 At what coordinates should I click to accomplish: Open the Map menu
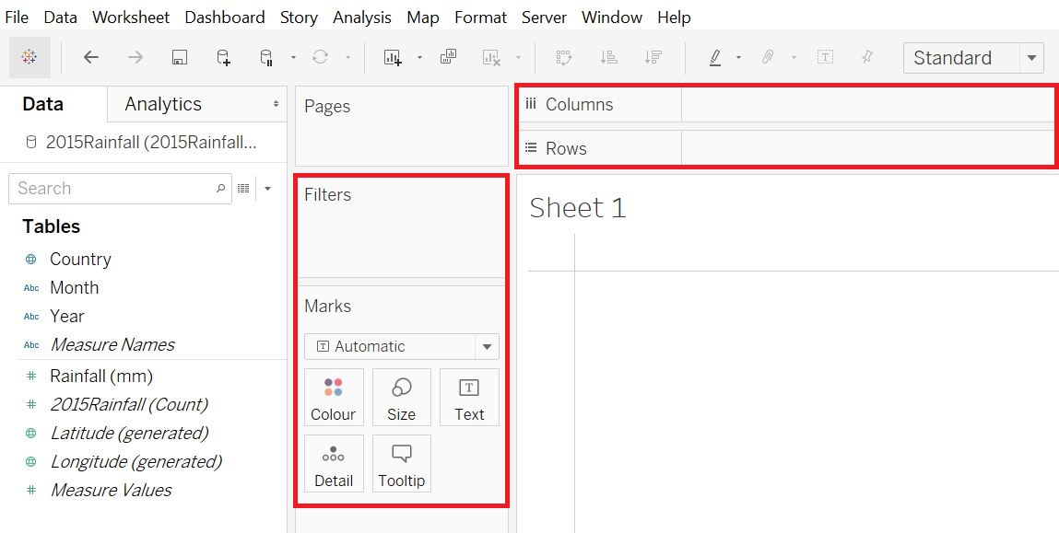(423, 17)
